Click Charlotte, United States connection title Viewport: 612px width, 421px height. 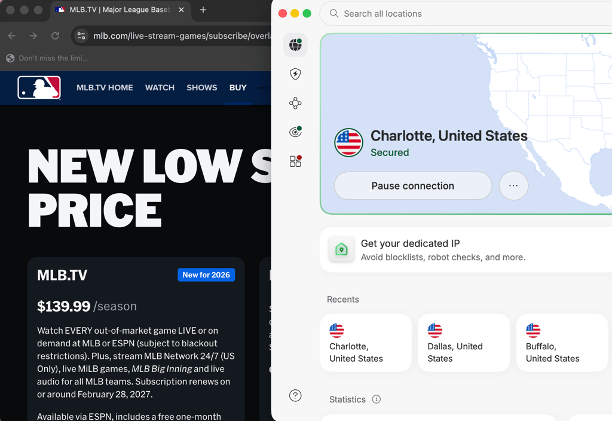449,136
